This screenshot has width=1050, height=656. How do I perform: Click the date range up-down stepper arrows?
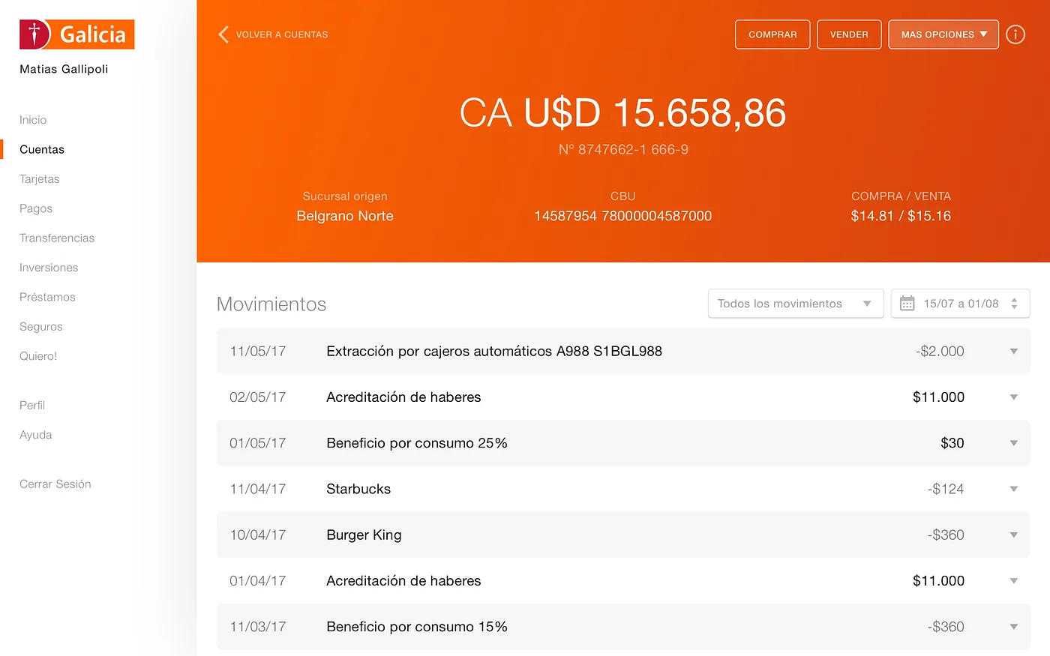(x=1014, y=304)
